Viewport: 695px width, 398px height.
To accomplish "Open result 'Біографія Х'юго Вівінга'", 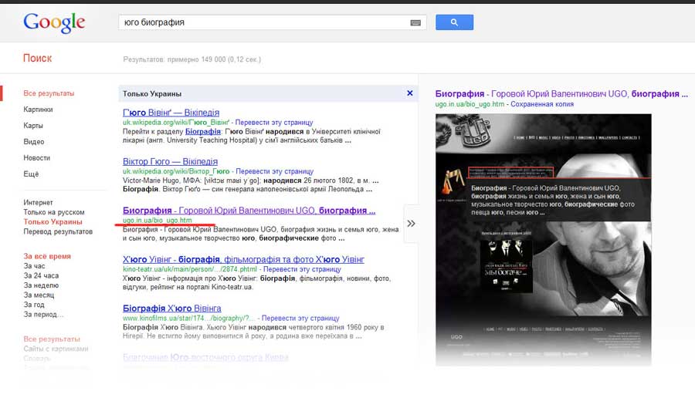I will pos(172,308).
